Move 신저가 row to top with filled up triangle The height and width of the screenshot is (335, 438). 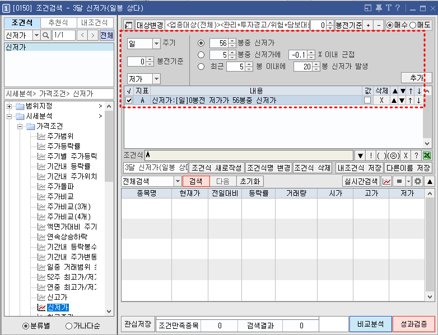pyautogui.click(x=394, y=101)
